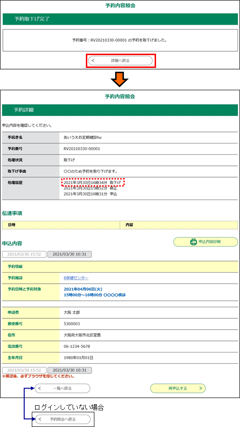Click the 予約照会へ戻る button
240x427 pixels.
point(63,419)
